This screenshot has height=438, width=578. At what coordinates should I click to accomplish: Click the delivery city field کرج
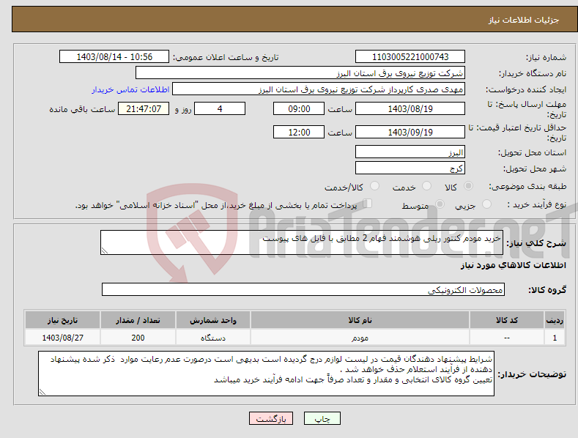tap(410, 168)
